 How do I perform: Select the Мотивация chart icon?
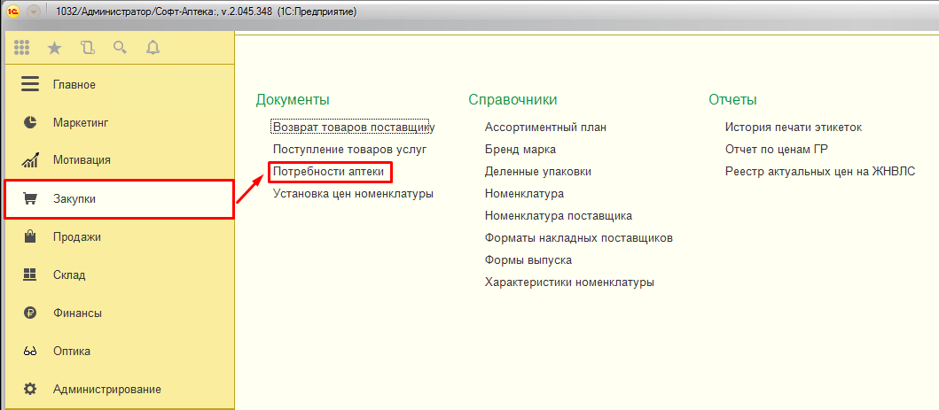point(30,160)
